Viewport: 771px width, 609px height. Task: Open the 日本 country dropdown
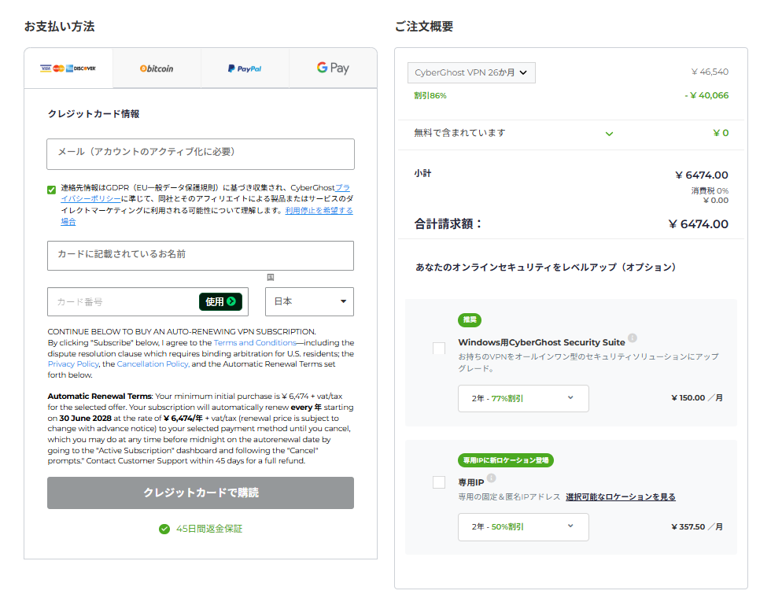[x=309, y=301]
